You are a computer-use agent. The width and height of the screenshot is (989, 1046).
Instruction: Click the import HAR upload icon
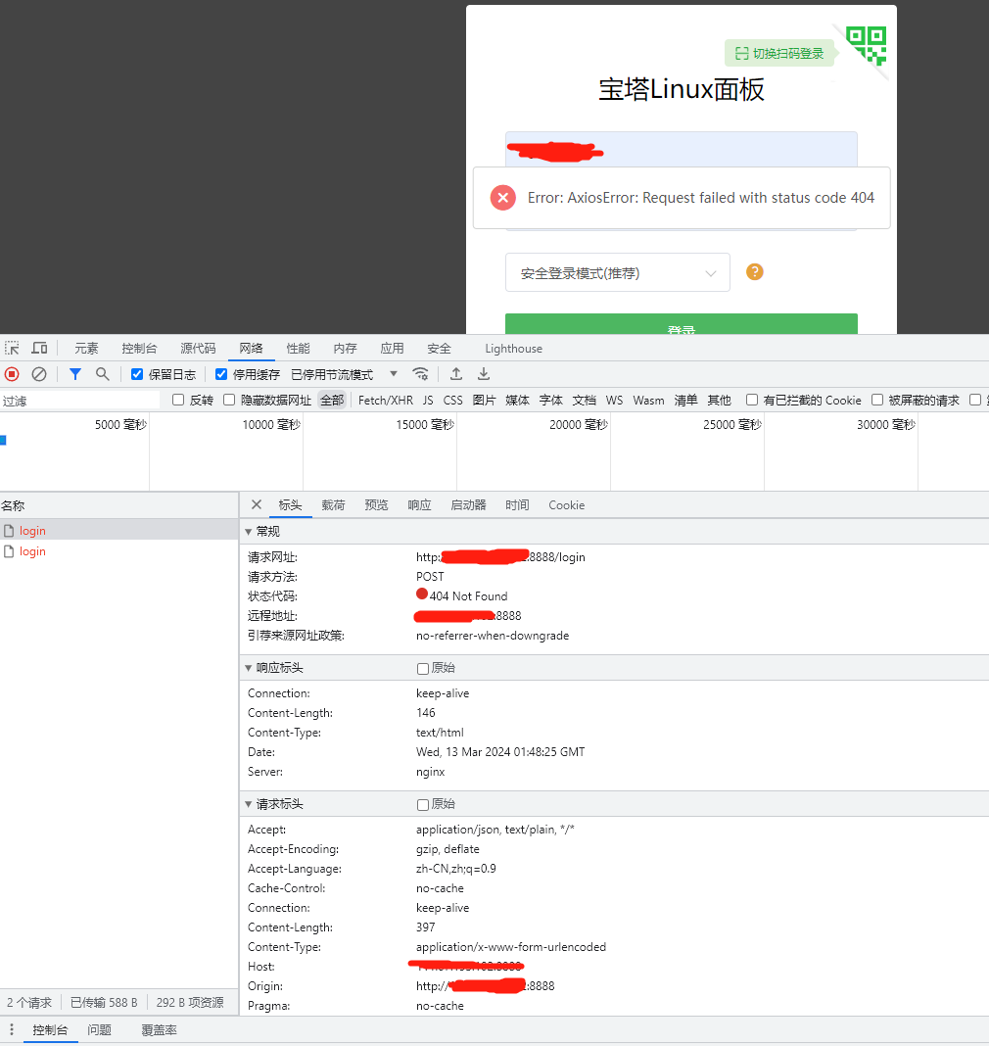click(456, 374)
